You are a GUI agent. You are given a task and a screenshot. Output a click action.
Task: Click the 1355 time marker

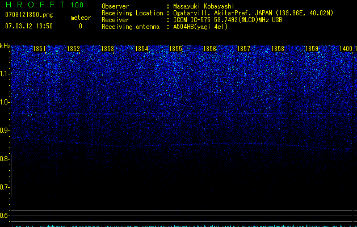(176, 49)
